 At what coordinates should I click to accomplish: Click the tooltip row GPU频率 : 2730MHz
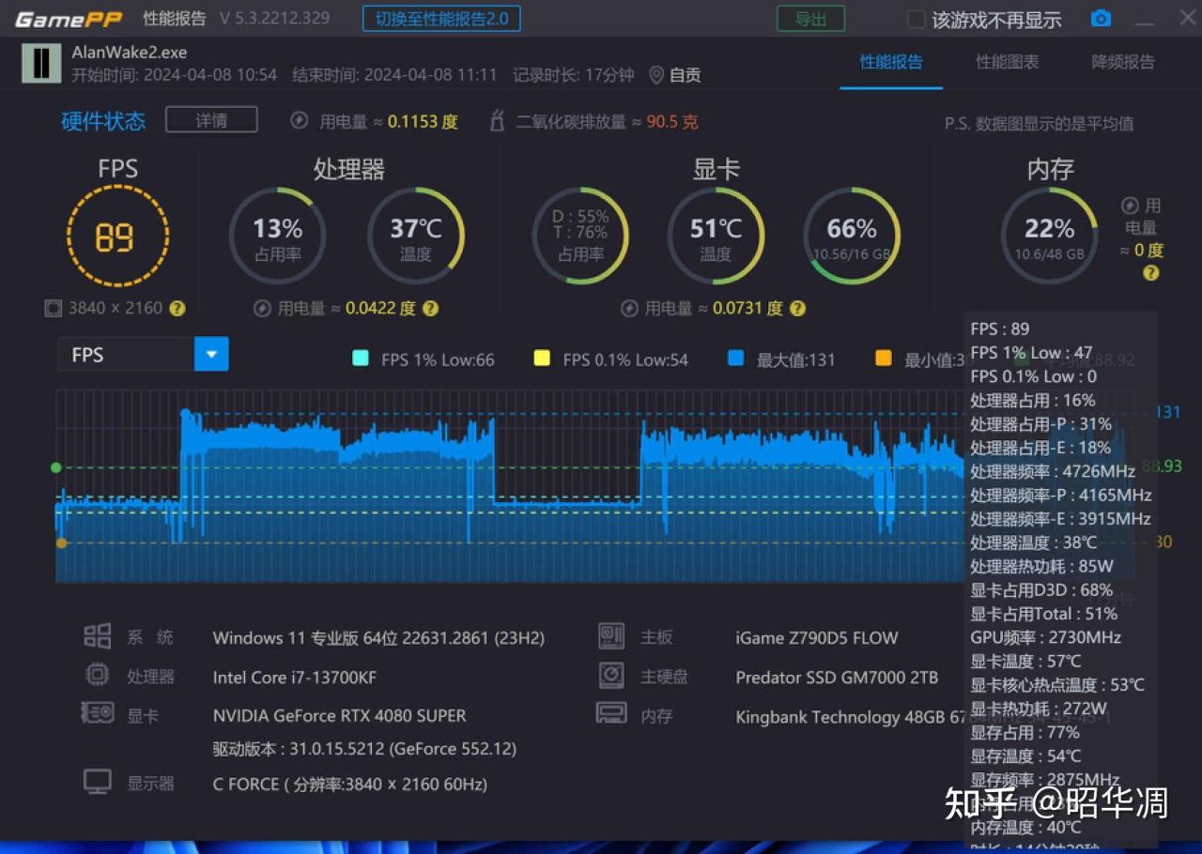pyautogui.click(x=1045, y=637)
